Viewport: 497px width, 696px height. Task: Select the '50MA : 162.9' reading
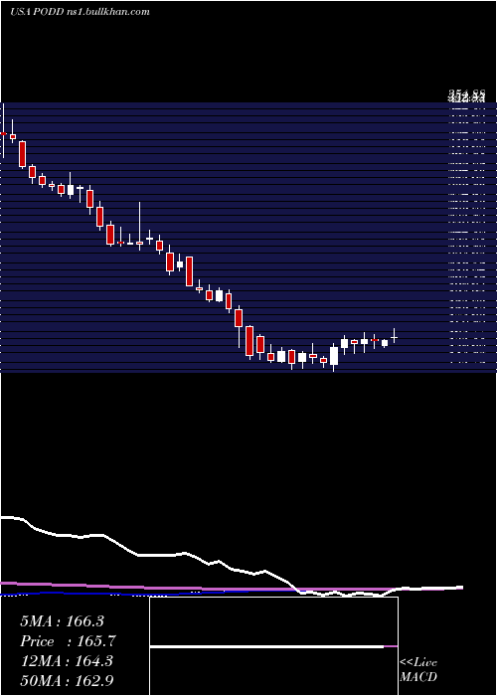point(68,680)
